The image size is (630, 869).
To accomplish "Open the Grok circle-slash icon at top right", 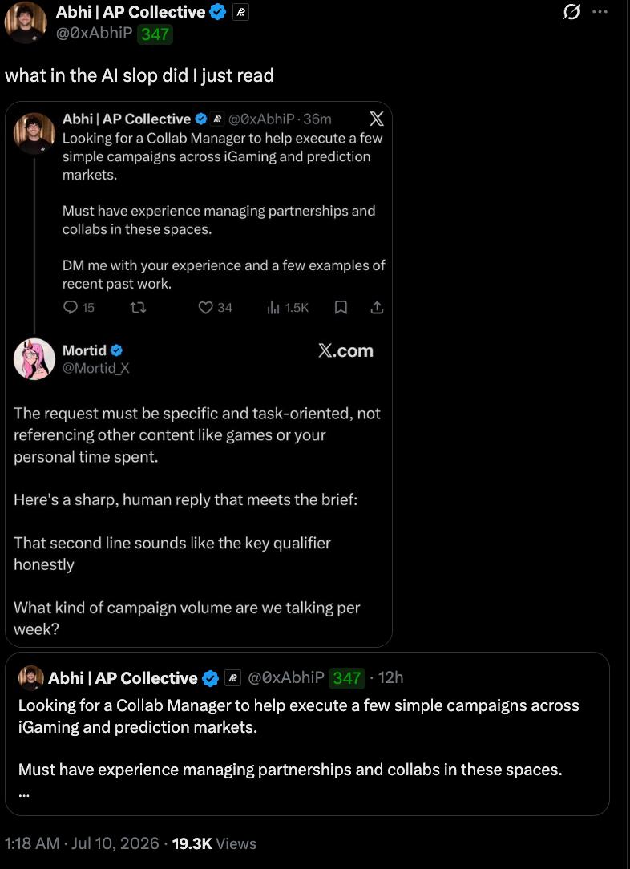I will [571, 12].
